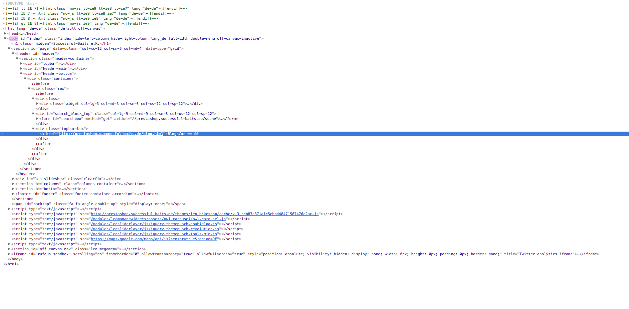Expand the collapsed head element
Image resolution: width=629 pixels, height=309 pixels.
5,33
